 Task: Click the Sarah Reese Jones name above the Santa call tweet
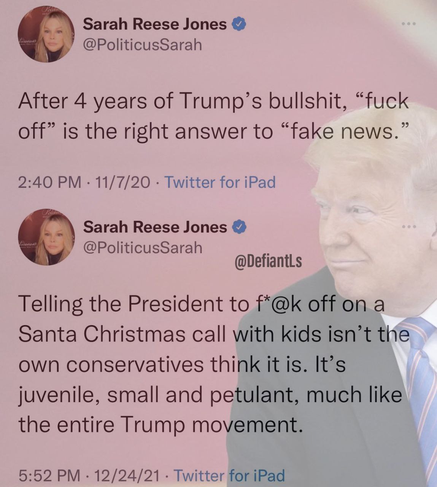coord(155,227)
